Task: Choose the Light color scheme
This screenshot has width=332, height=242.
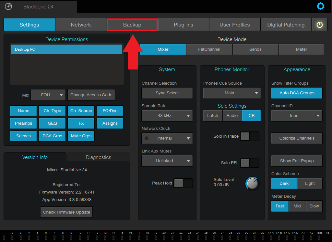Action: tap(310, 184)
